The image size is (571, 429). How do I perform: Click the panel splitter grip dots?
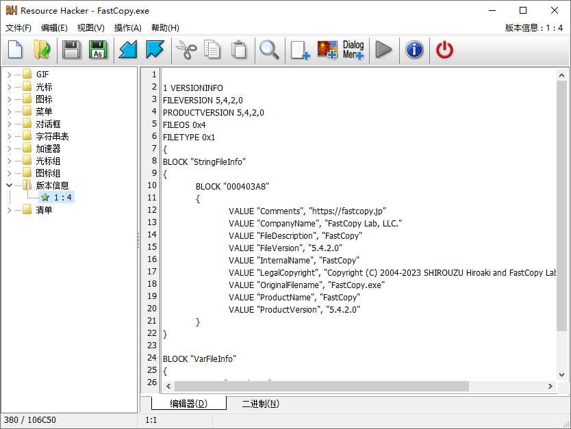coord(138,241)
